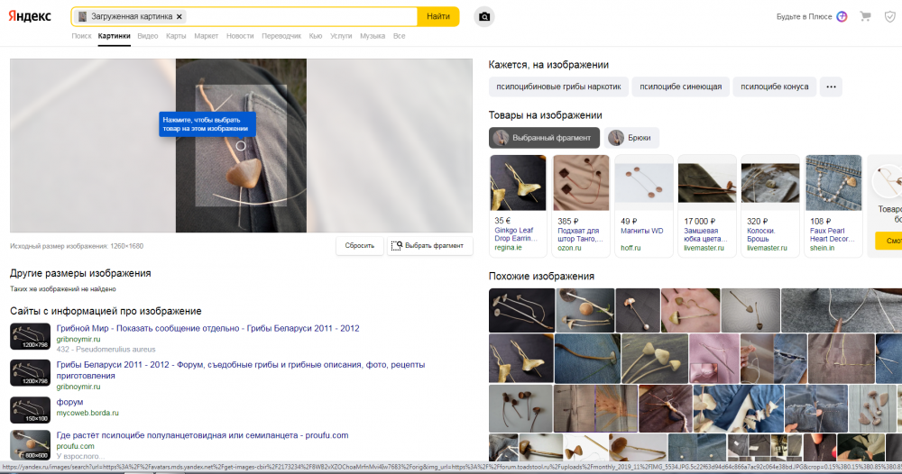Image resolution: width=902 pixels, height=474 pixels.
Task: Select the Брюки product filter
Action: [x=631, y=138]
